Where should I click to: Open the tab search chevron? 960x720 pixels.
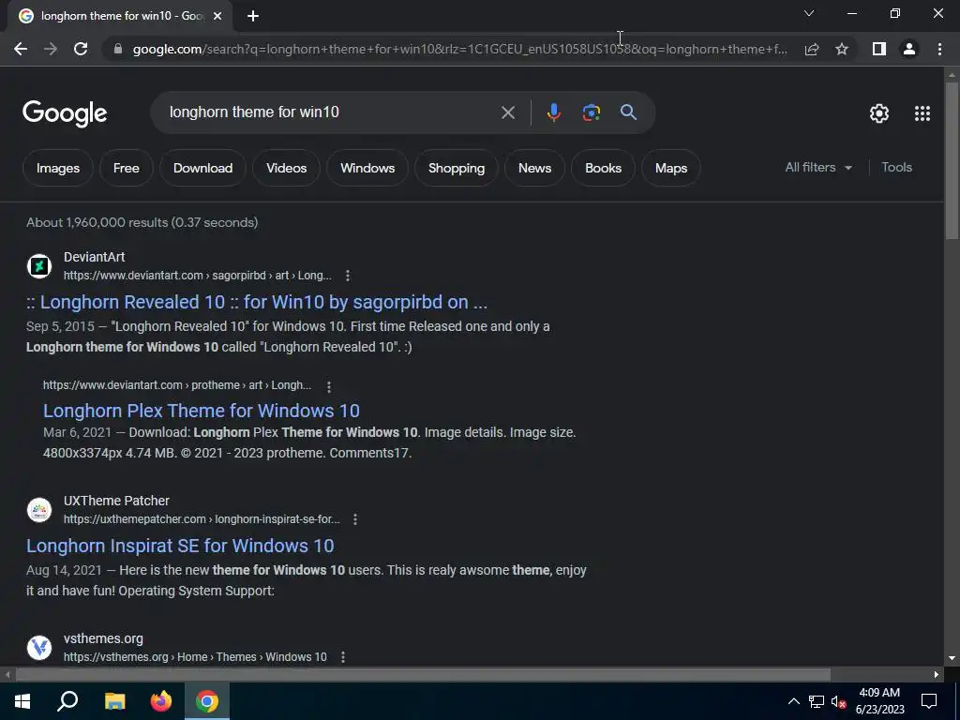(x=809, y=13)
